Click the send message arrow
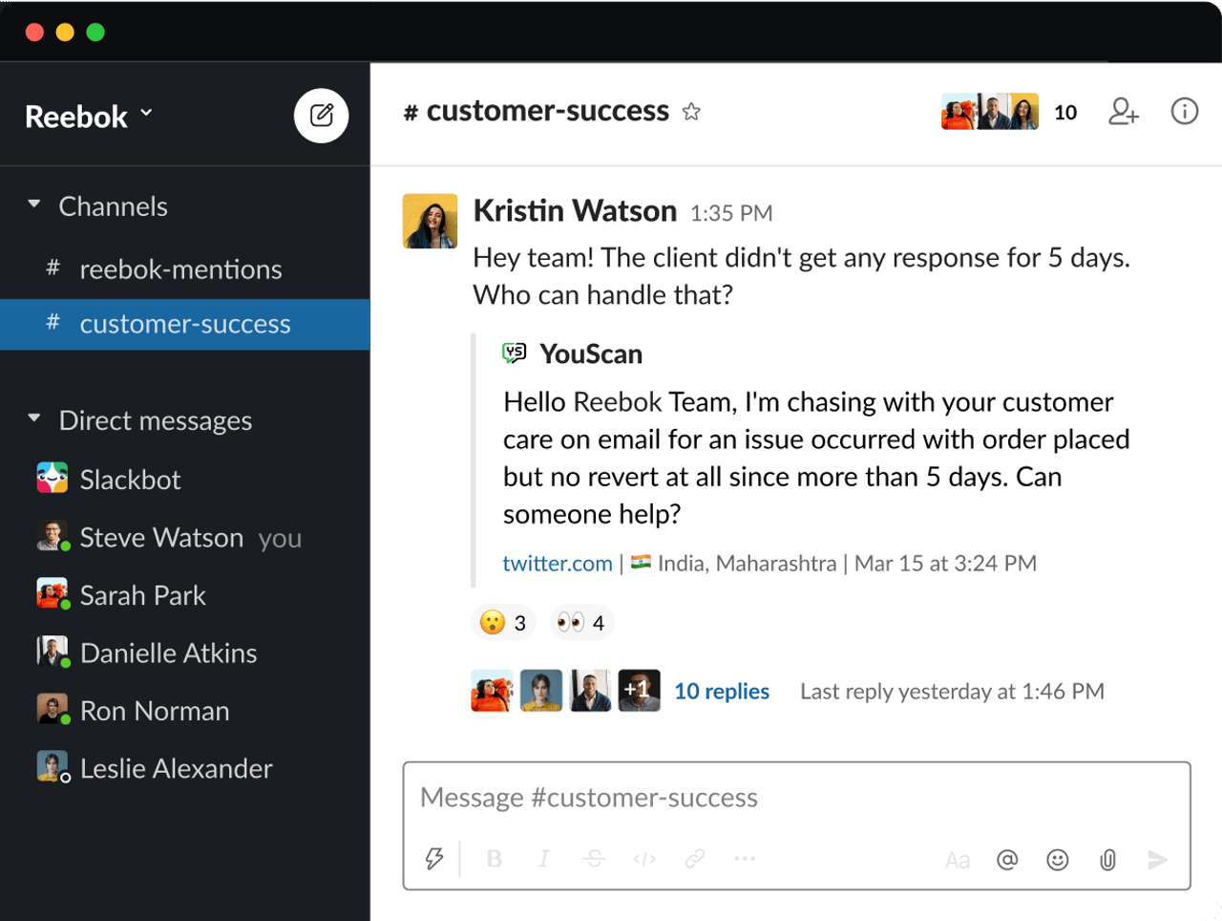Image resolution: width=1222 pixels, height=921 pixels. (x=1157, y=860)
